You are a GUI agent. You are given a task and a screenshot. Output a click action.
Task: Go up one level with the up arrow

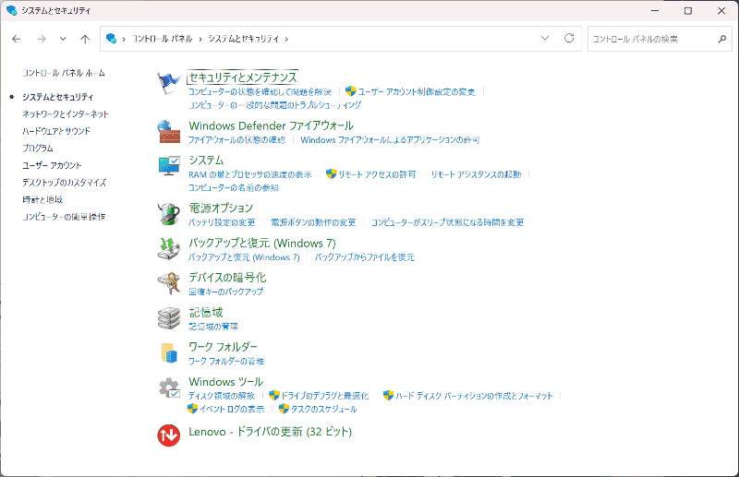tap(85, 39)
